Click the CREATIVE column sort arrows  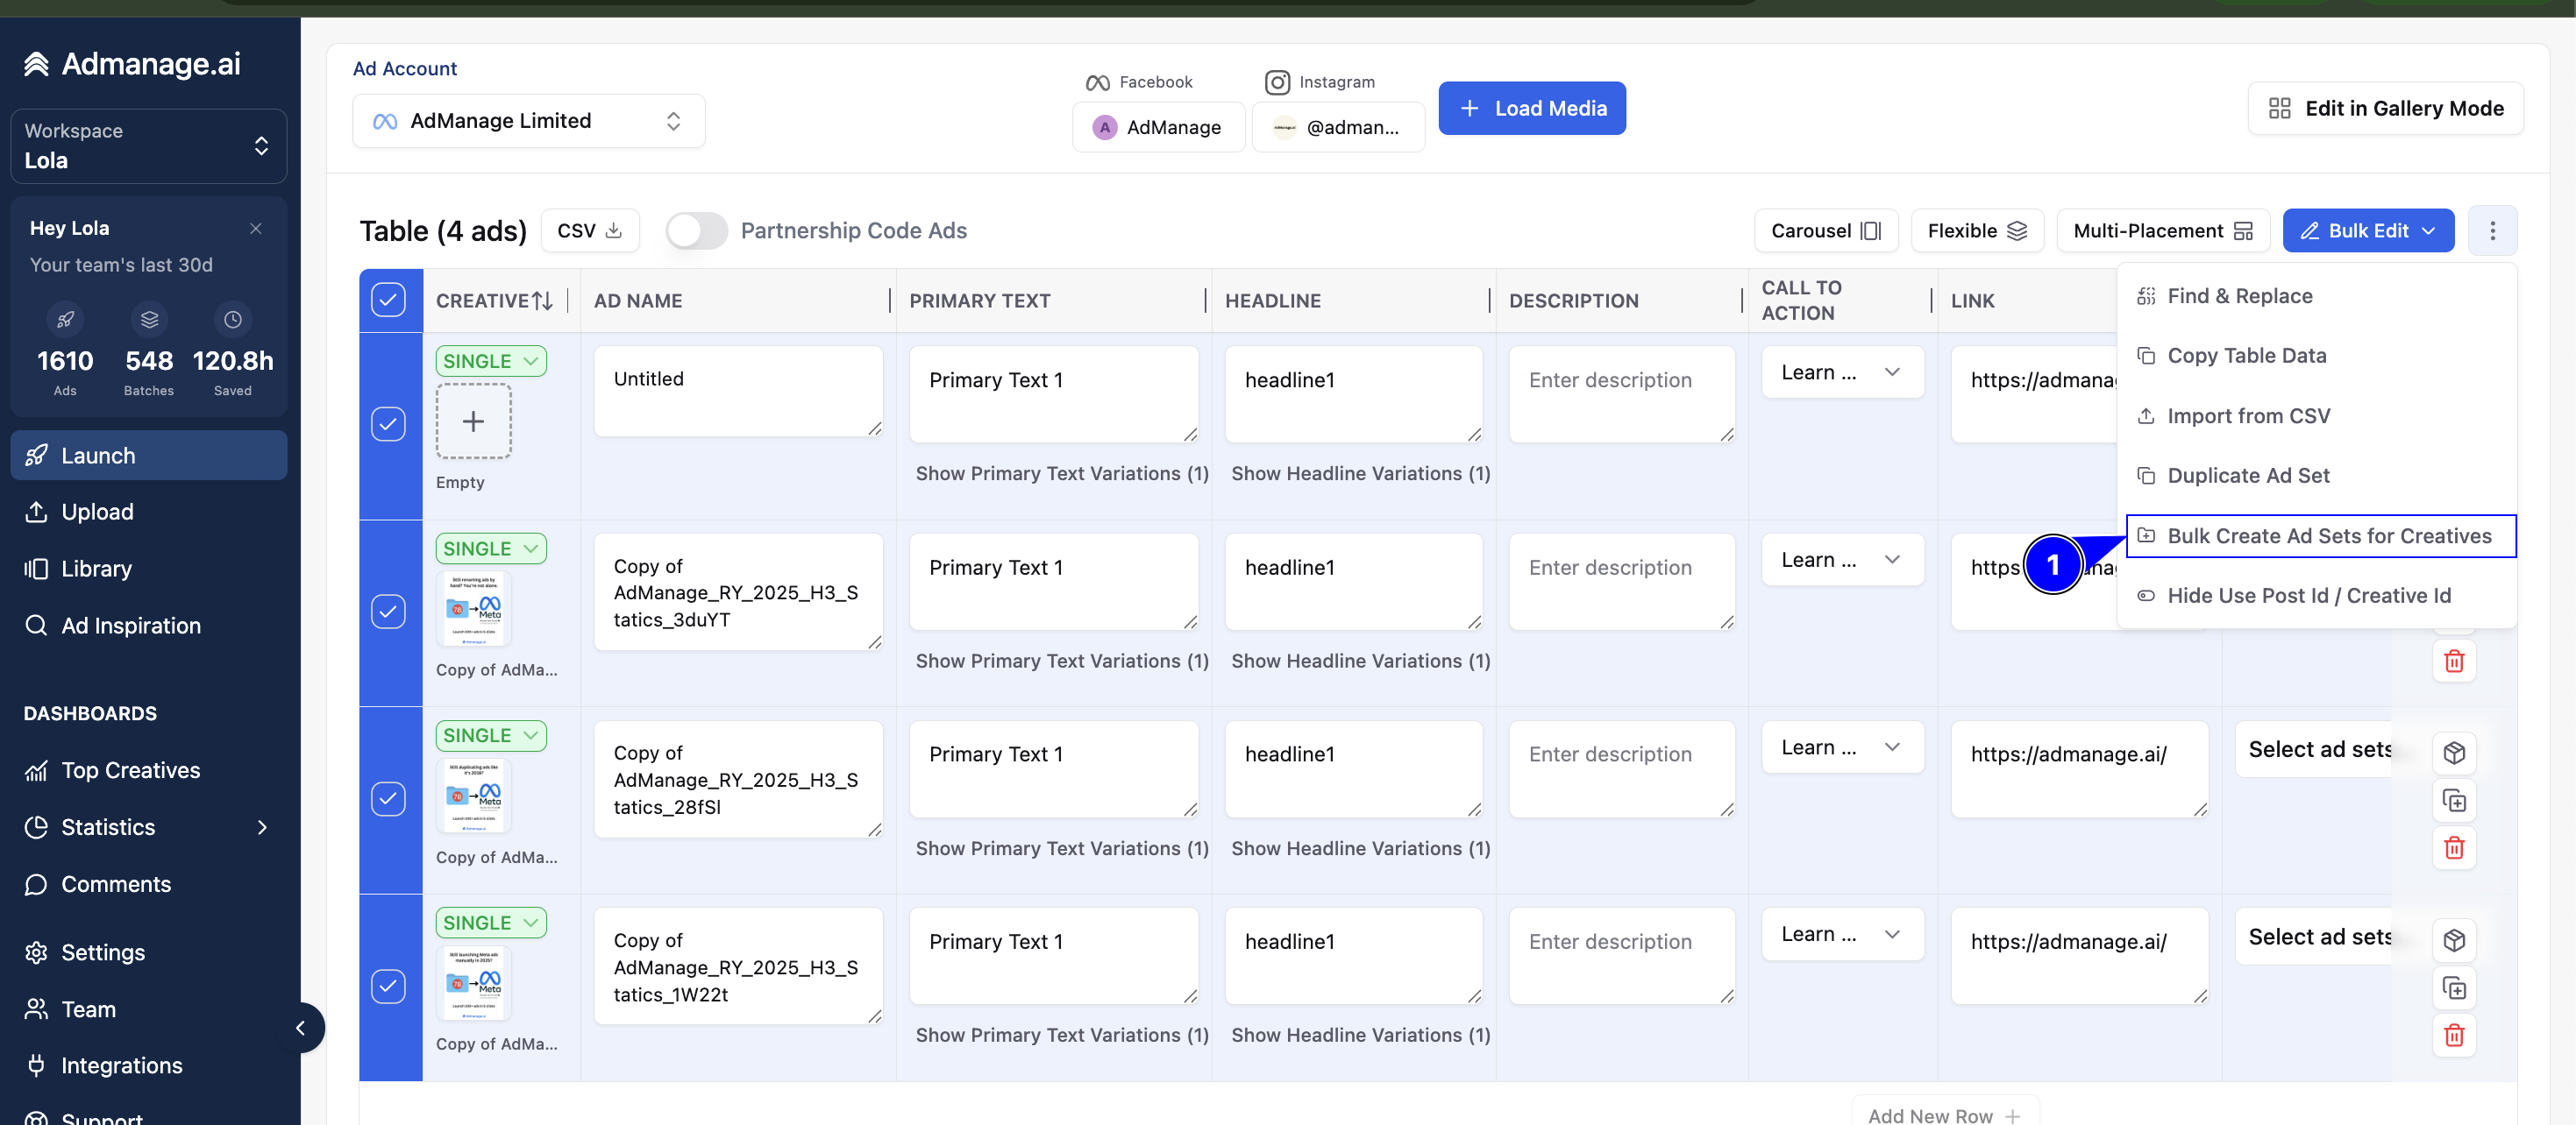(542, 301)
